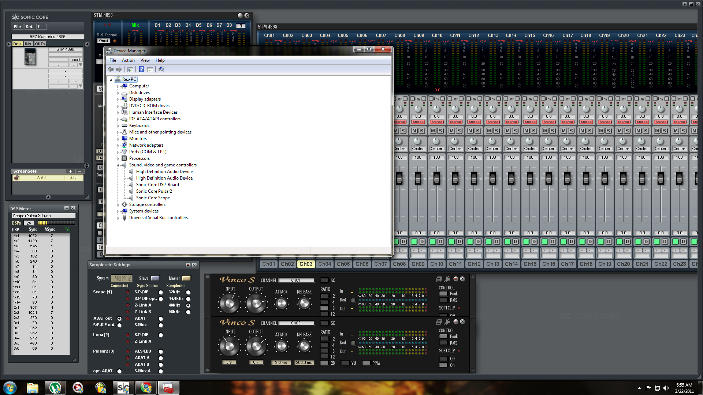Open Device Manager View menu
Image resolution: width=703 pixels, height=395 pixels.
click(145, 60)
